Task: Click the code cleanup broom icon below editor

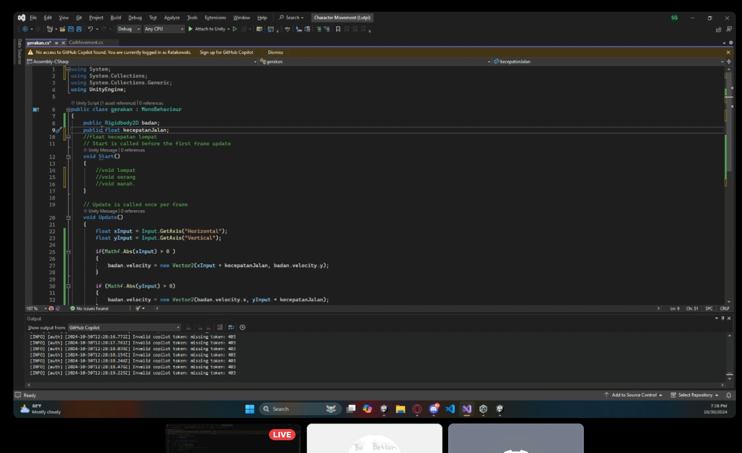Action: pos(138,308)
